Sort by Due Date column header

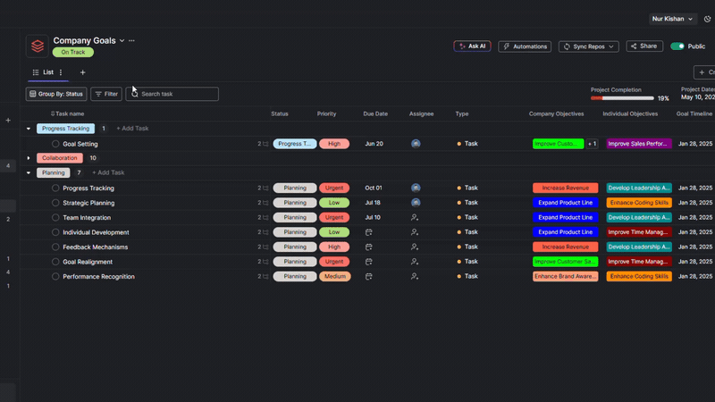click(x=375, y=114)
